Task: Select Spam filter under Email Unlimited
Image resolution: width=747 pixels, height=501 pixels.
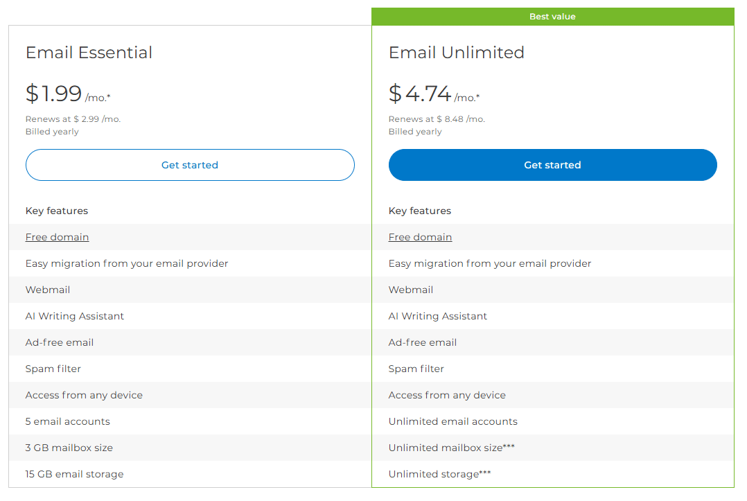Action: coord(416,369)
